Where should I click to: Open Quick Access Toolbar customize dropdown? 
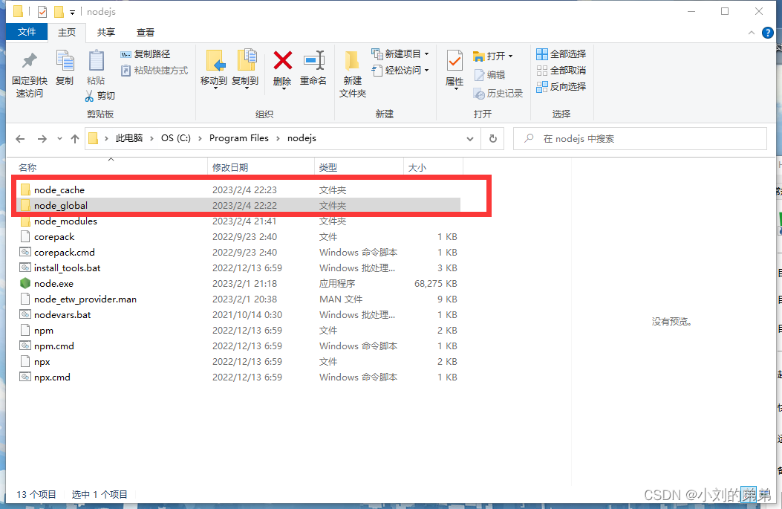point(72,12)
